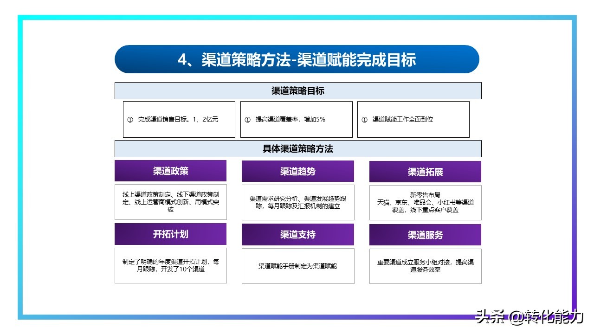The height and width of the screenshot is (334, 594).
Task: Click the 渠道政策 purple header
Action: [170, 171]
